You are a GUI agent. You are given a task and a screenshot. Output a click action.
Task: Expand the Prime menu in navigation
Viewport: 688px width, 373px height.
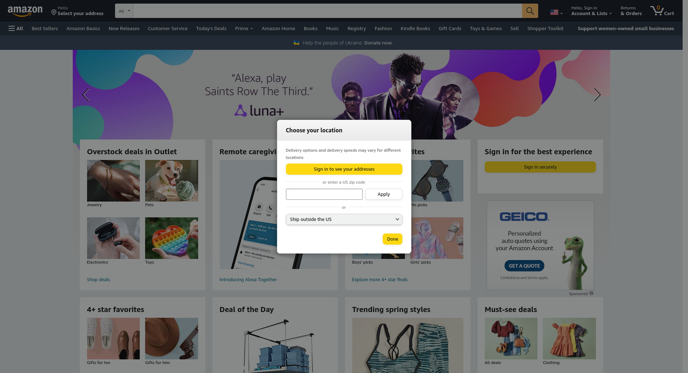tap(244, 28)
